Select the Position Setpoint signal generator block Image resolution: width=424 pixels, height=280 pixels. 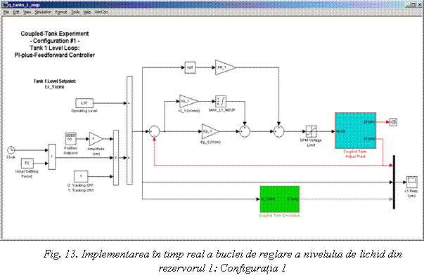[71, 139]
